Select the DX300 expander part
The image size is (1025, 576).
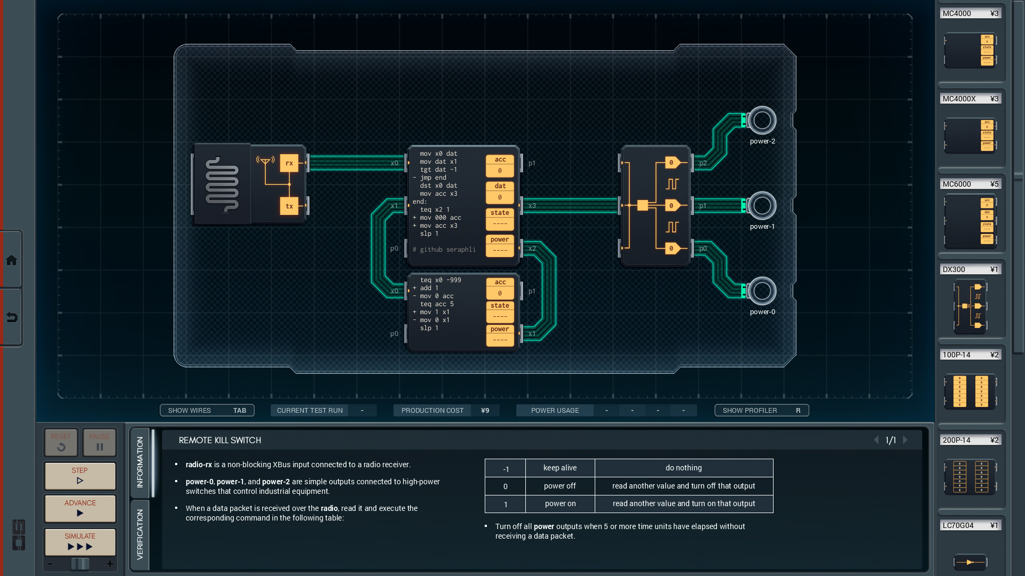970,306
